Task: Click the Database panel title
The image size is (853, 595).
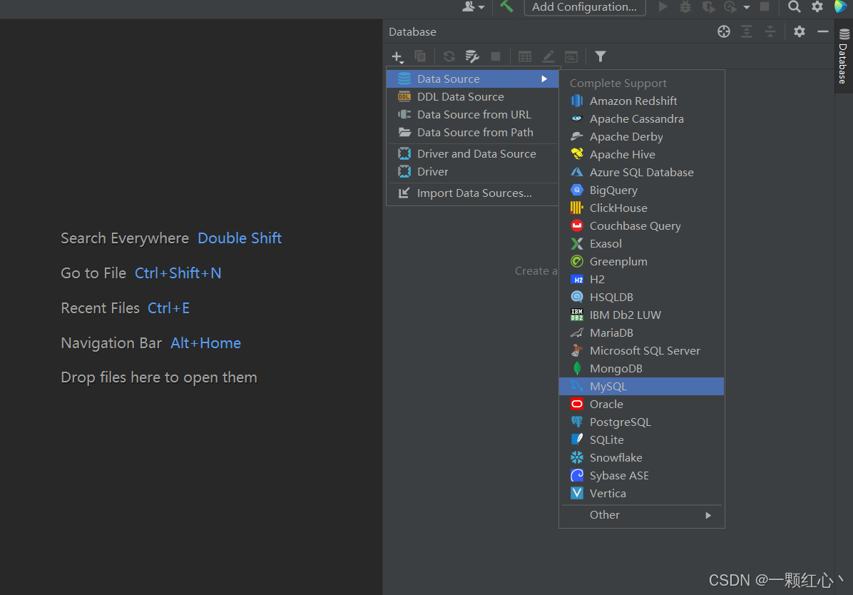Action: [412, 32]
